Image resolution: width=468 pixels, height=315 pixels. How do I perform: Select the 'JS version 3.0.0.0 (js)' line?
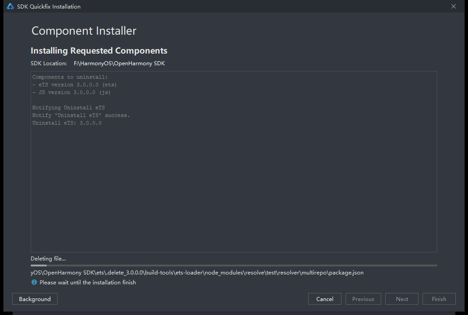coord(72,93)
